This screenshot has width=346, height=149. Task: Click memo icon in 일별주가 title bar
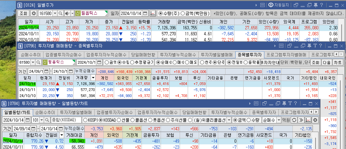[262, 5]
